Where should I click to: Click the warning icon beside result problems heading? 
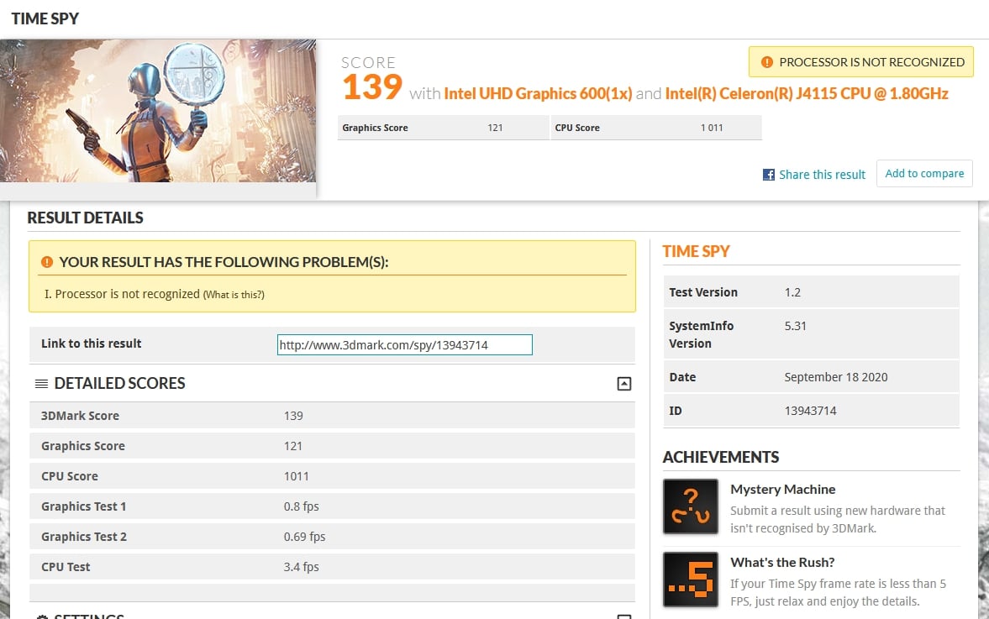(47, 262)
